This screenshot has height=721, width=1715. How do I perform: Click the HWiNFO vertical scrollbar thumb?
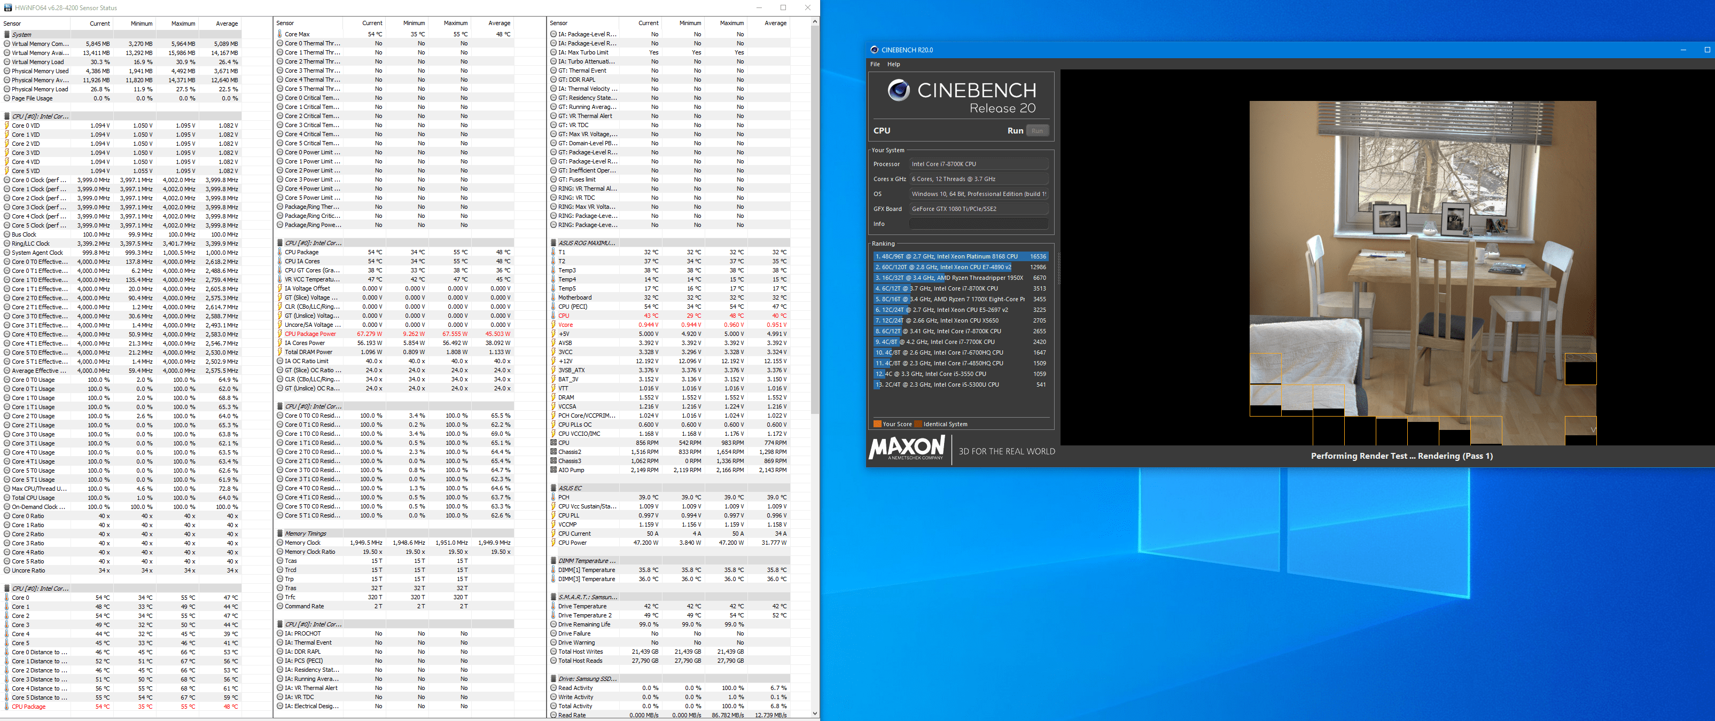coord(814,220)
